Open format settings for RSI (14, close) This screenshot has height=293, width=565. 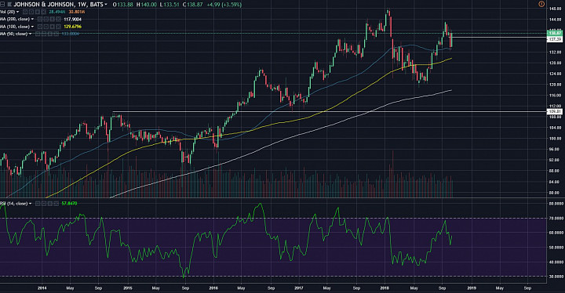[45, 204]
